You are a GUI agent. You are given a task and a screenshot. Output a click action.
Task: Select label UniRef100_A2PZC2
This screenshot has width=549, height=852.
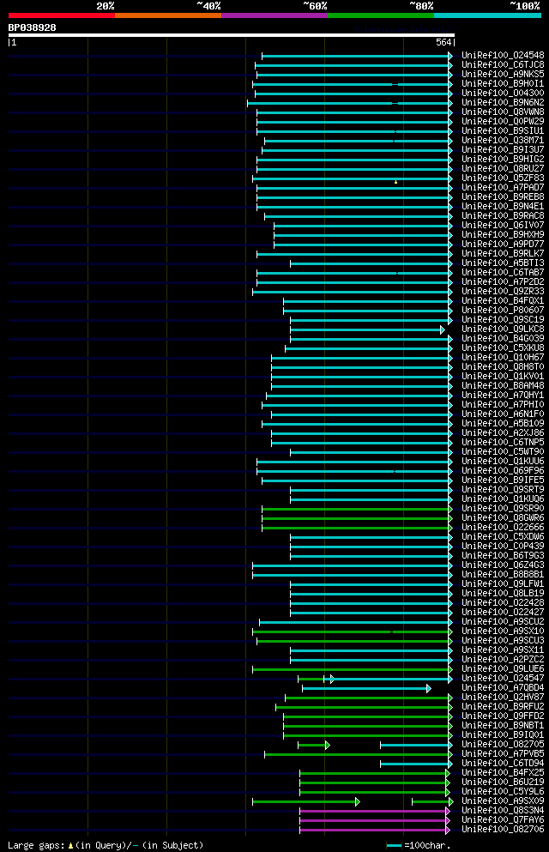coord(503,660)
